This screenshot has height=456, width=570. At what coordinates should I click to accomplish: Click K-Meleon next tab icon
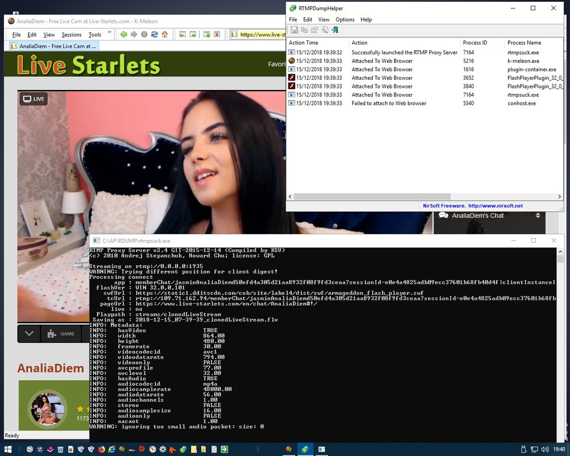click(193, 35)
